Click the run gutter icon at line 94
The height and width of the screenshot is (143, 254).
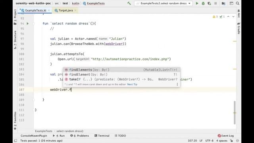click(x=27, y=23)
